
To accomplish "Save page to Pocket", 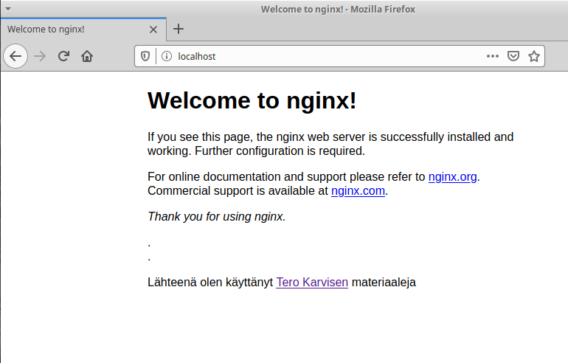I will [513, 56].
